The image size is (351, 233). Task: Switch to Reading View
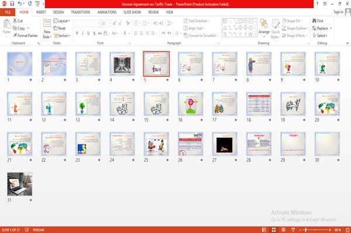coord(283,230)
